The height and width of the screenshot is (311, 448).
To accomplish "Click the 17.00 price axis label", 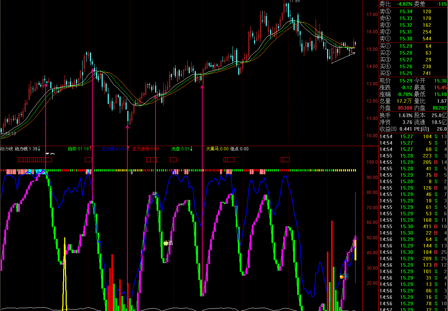I will click(x=372, y=15).
